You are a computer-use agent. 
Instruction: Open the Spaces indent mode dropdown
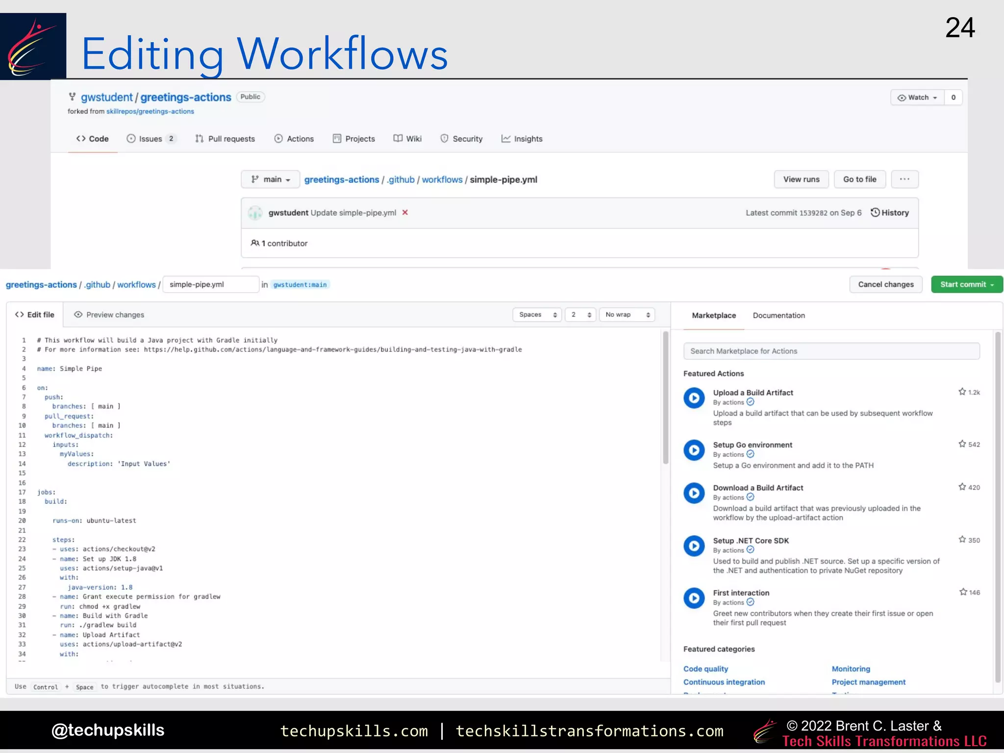tap(537, 315)
